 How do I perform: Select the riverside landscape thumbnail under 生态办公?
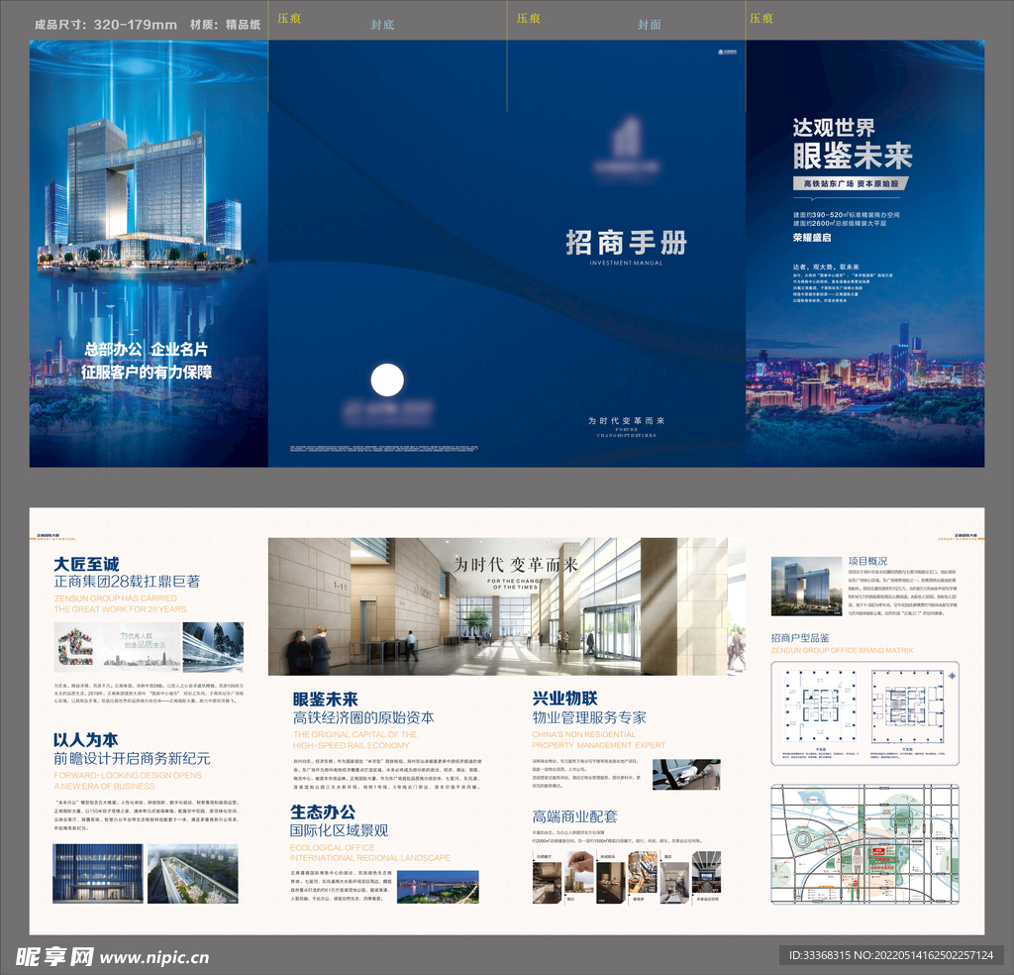tap(438, 887)
